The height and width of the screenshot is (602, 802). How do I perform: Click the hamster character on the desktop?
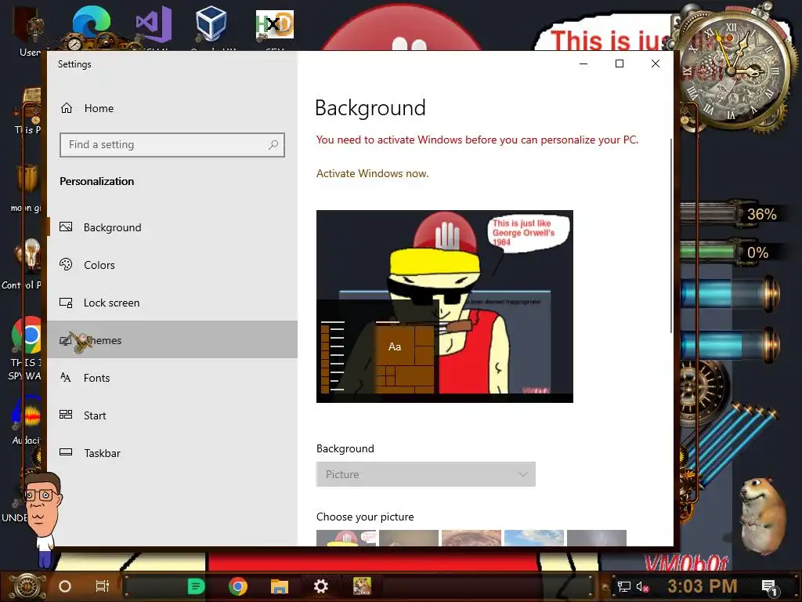[763, 516]
